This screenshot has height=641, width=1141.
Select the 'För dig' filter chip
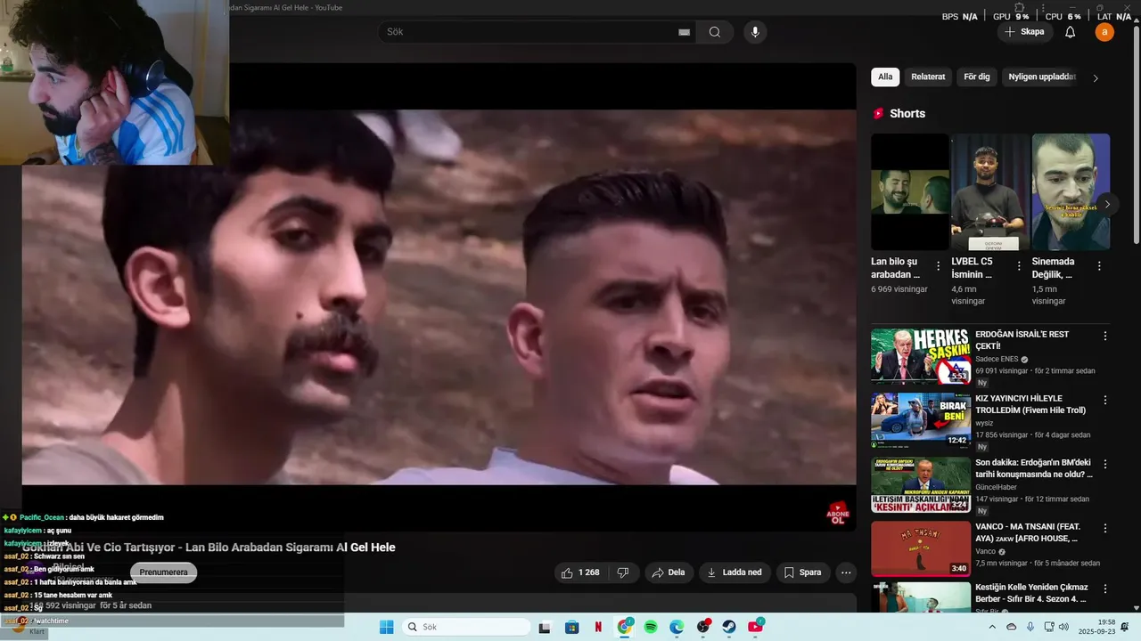coord(977,77)
